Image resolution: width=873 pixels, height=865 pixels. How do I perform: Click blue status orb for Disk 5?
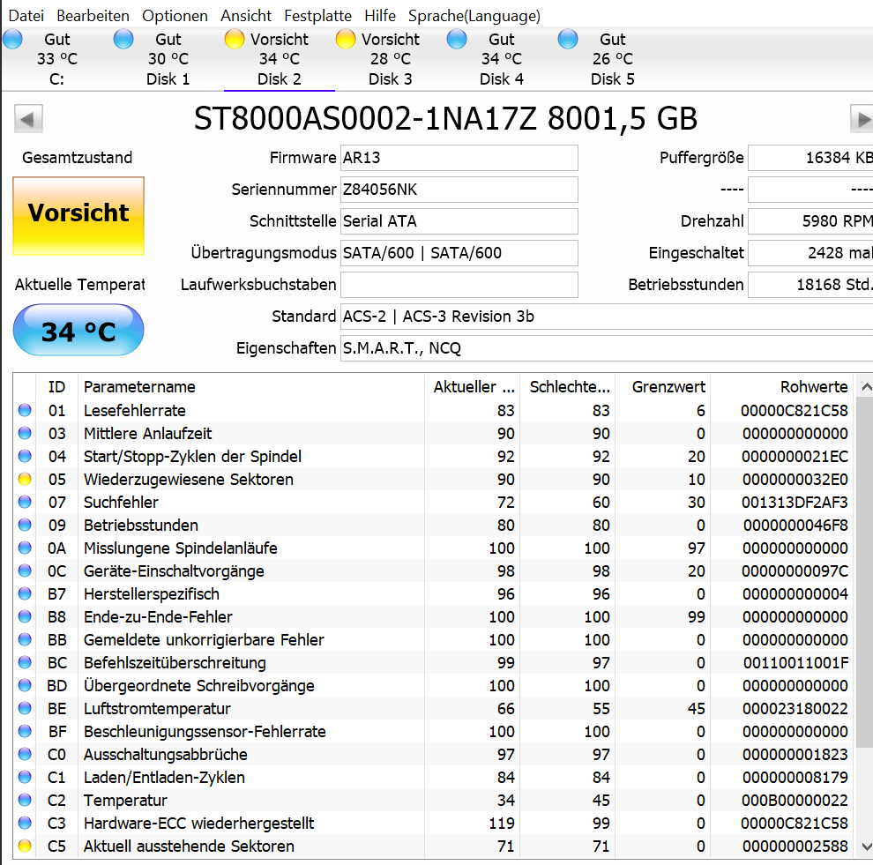[568, 39]
